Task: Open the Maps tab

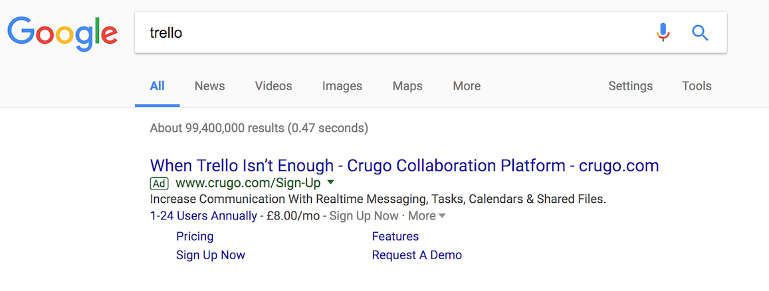Action: coord(407,86)
